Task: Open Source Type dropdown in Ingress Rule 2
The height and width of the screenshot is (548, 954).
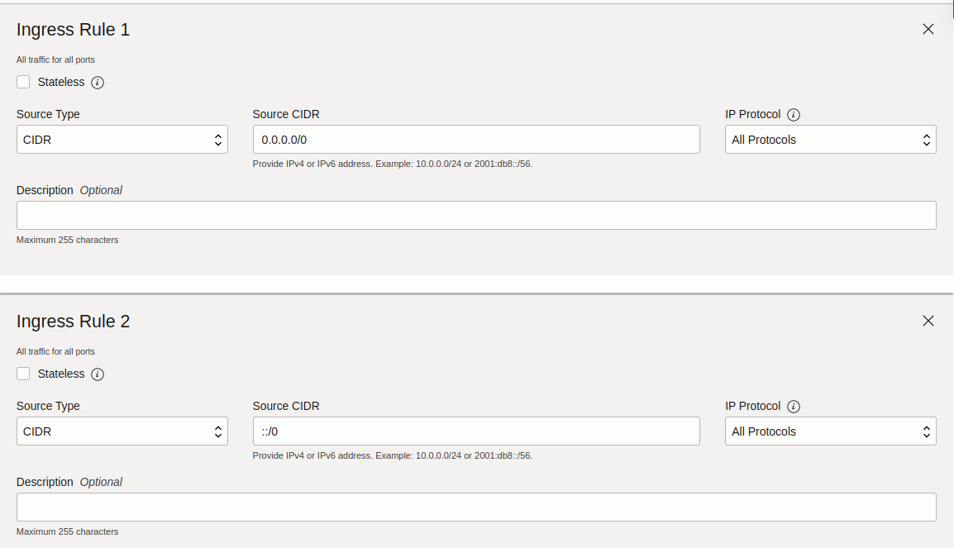Action: 122,431
